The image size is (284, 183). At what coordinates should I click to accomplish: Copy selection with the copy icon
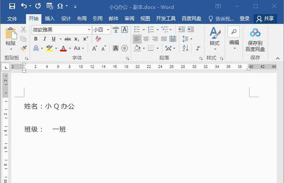pyautogui.click(x=23, y=39)
